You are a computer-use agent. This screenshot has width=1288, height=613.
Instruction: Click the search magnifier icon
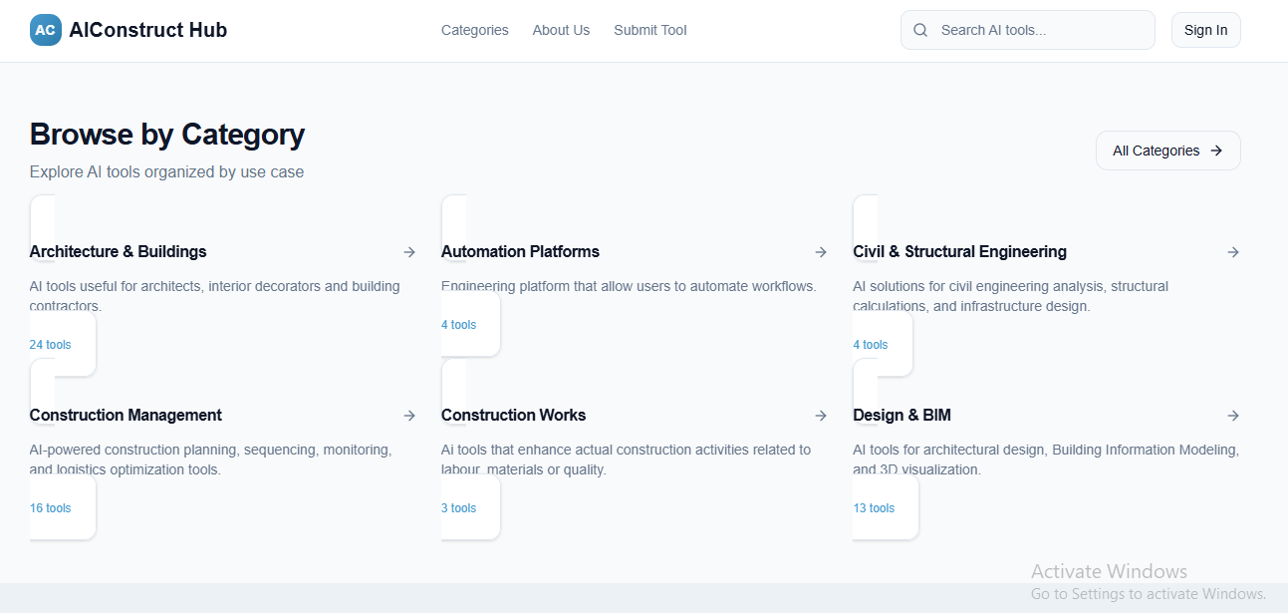coord(920,30)
